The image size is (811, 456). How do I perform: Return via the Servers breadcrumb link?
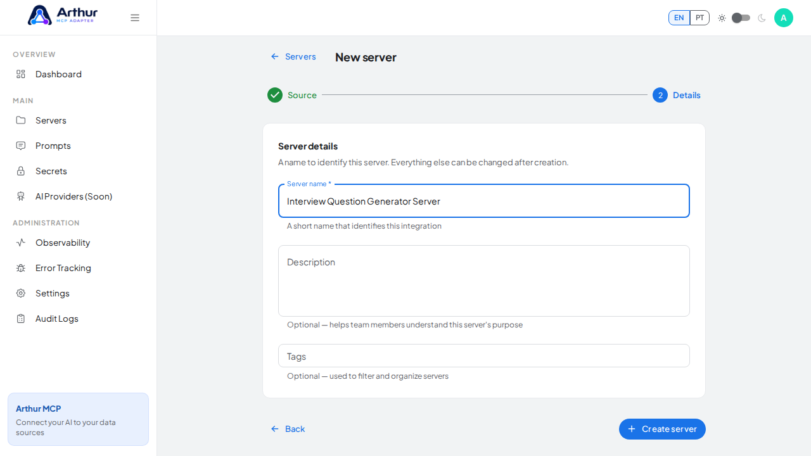click(x=293, y=56)
